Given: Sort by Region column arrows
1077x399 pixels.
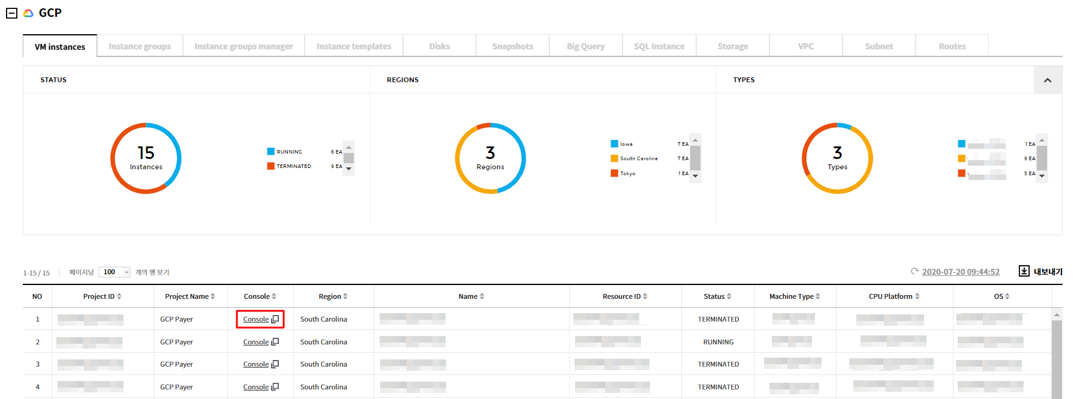Looking at the screenshot, I should coord(345,296).
